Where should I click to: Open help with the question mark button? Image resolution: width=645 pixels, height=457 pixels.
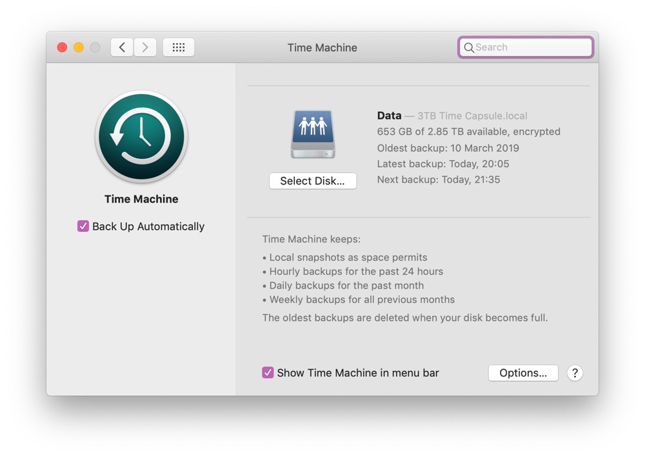(575, 373)
